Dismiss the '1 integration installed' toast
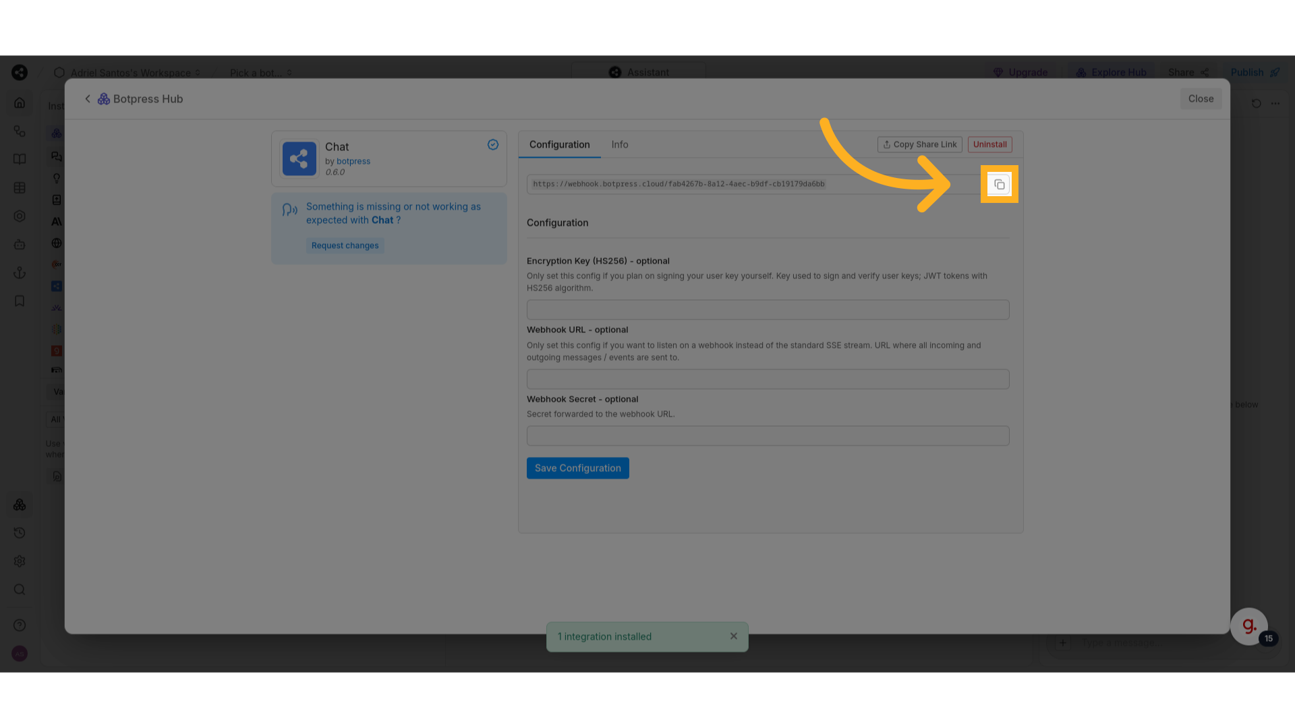The height and width of the screenshot is (728, 1295). click(x=734, y=636)
